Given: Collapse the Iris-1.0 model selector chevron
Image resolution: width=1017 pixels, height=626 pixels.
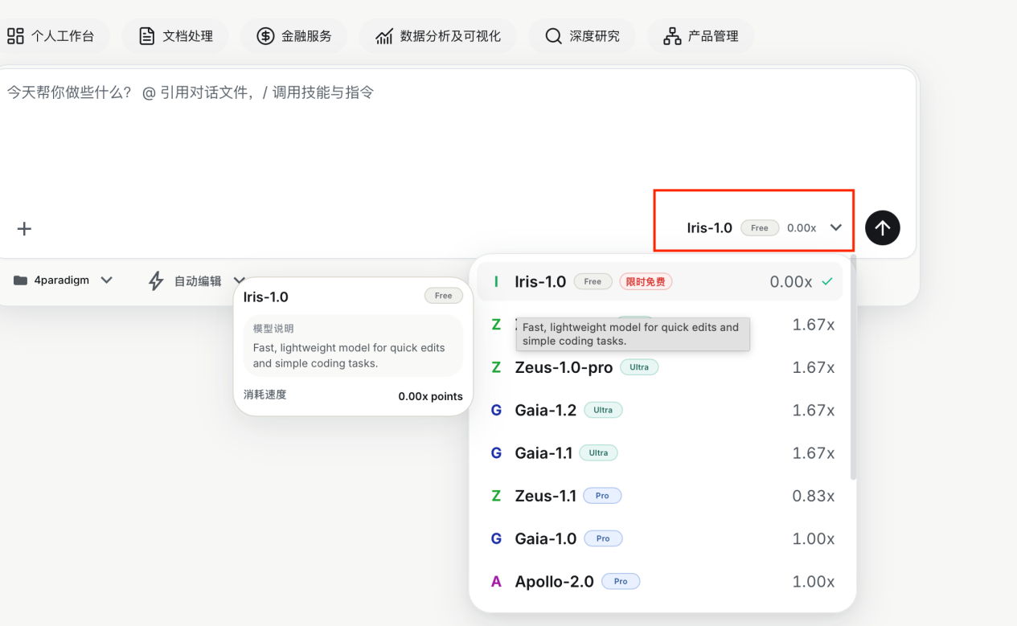Looking at the screenshot, I should click(836, 227).
